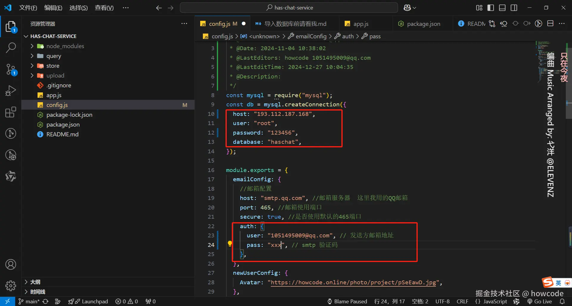Toggle the secondary side bar visibility
The width and height of the screenshot is (572, 306).
click(x=514, y=8)
